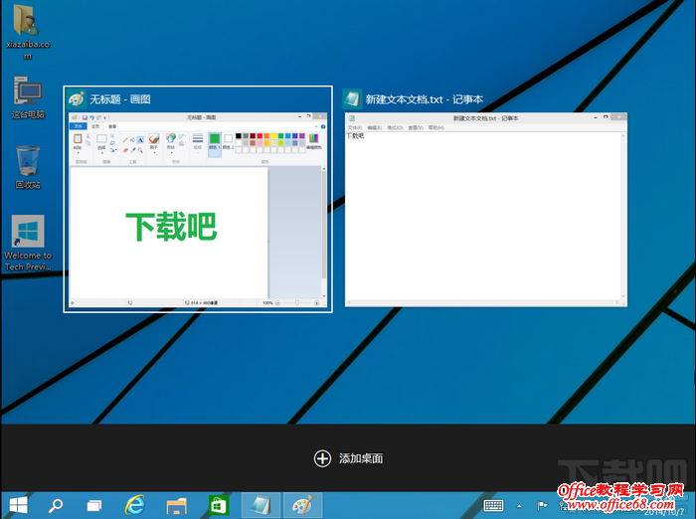Open the Store app on the taskbar

pyautogui.click(x=219, y=505)
